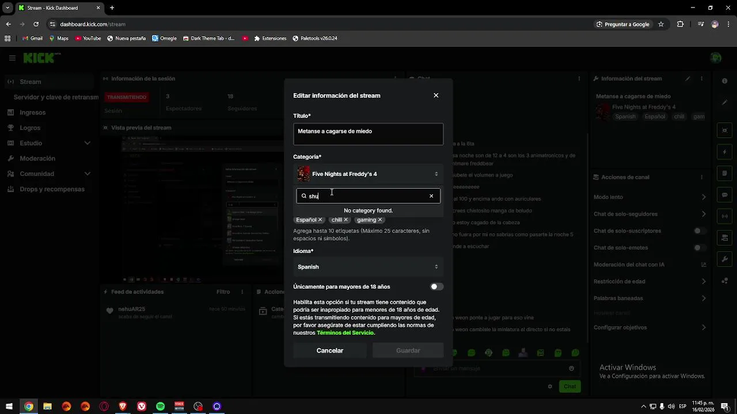The image size is (737, 414).
Task: Click the chat bubble icon in right rail
Action: tap(725, 195)
